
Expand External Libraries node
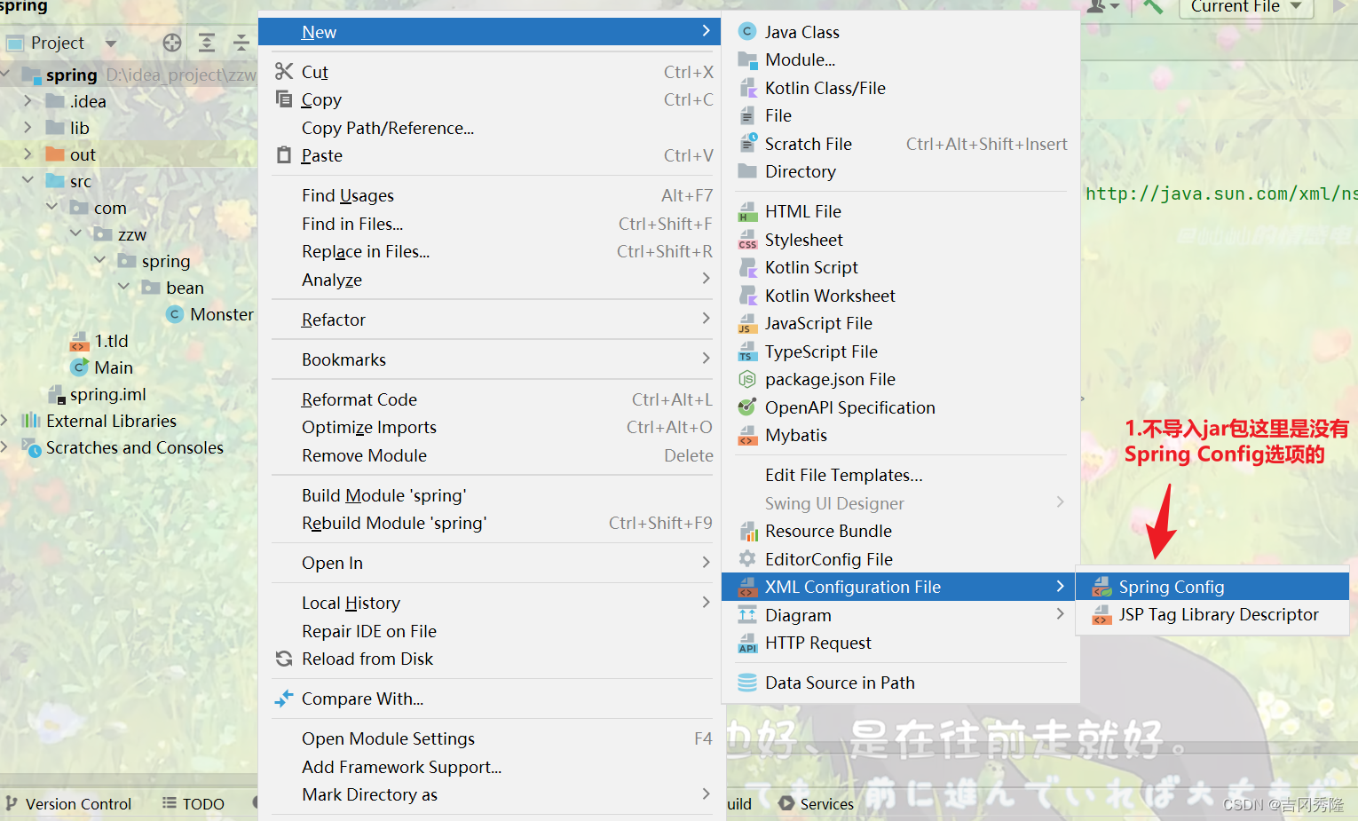[5, 421]
